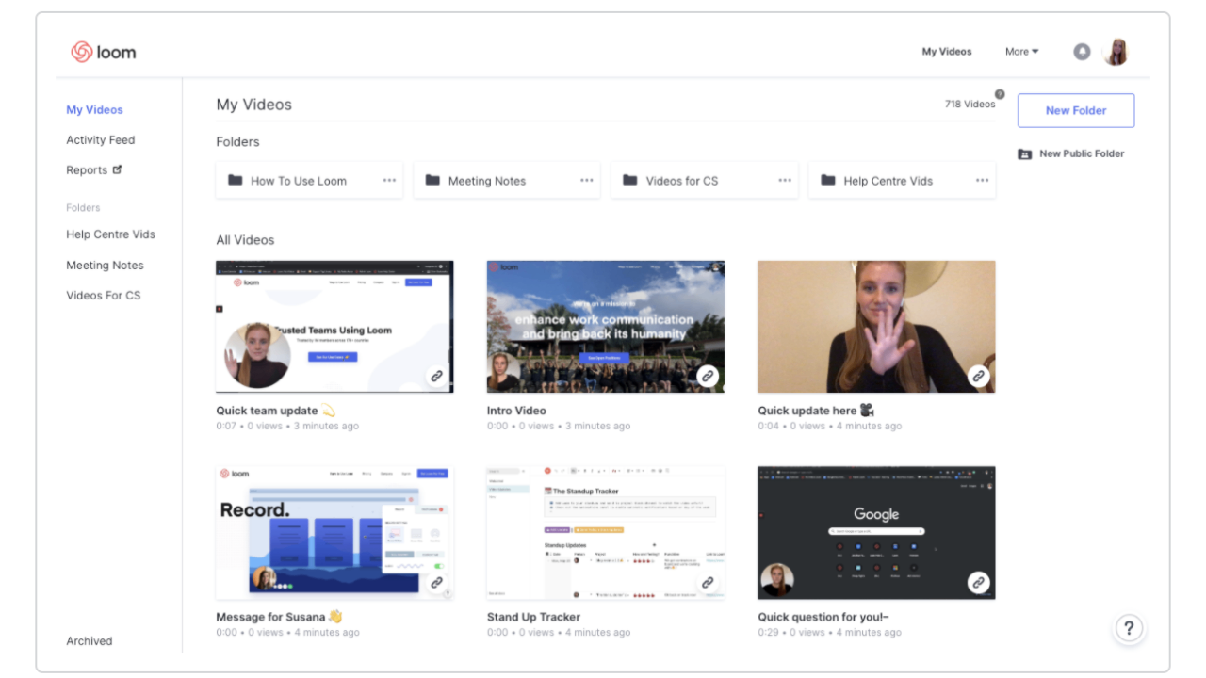Copy link icon on Quick update here video
The width and height of the screenshot is (1206, 678).
pyautogui.click(x=979, y=376)
